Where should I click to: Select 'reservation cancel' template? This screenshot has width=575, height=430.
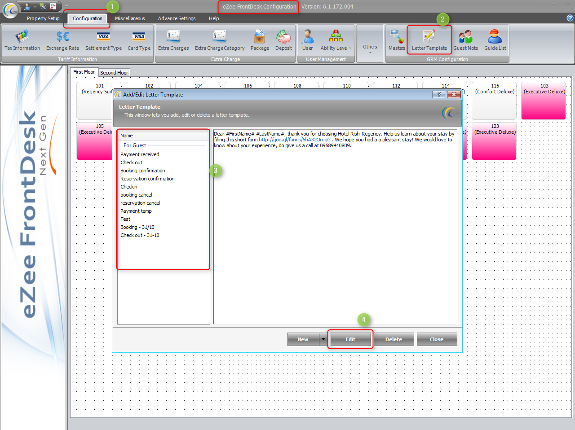140,203
